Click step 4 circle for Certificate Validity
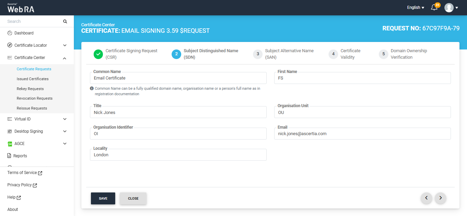This screenshot has height=216, width=467. (333, 54)
